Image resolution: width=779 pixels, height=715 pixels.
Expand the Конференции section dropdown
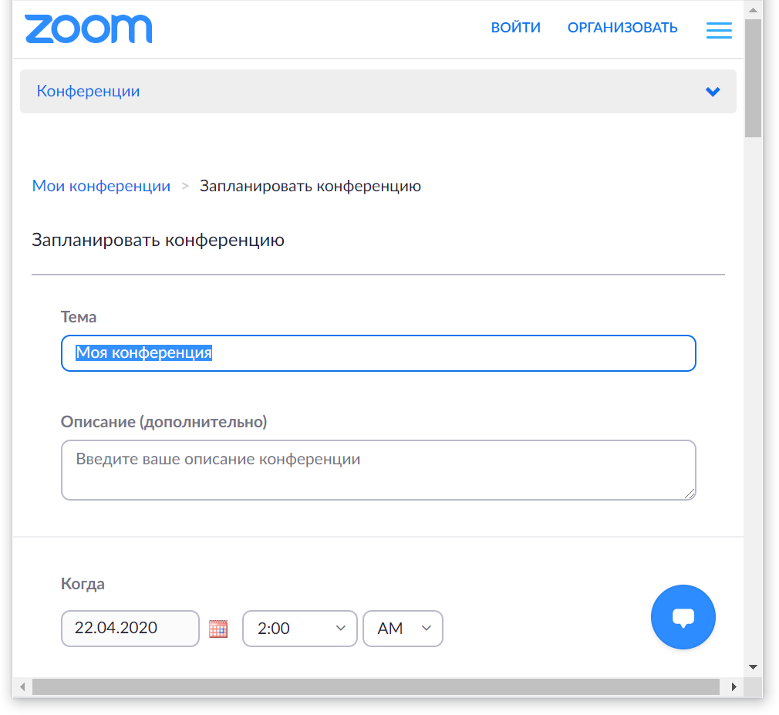(713, 91)
